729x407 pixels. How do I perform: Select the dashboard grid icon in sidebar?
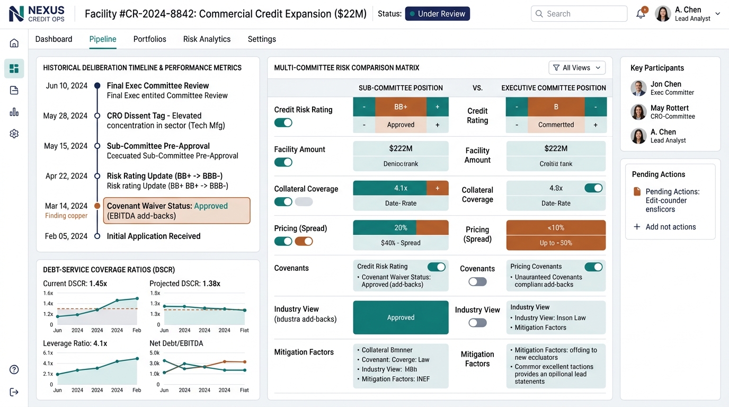pos(14,68)
